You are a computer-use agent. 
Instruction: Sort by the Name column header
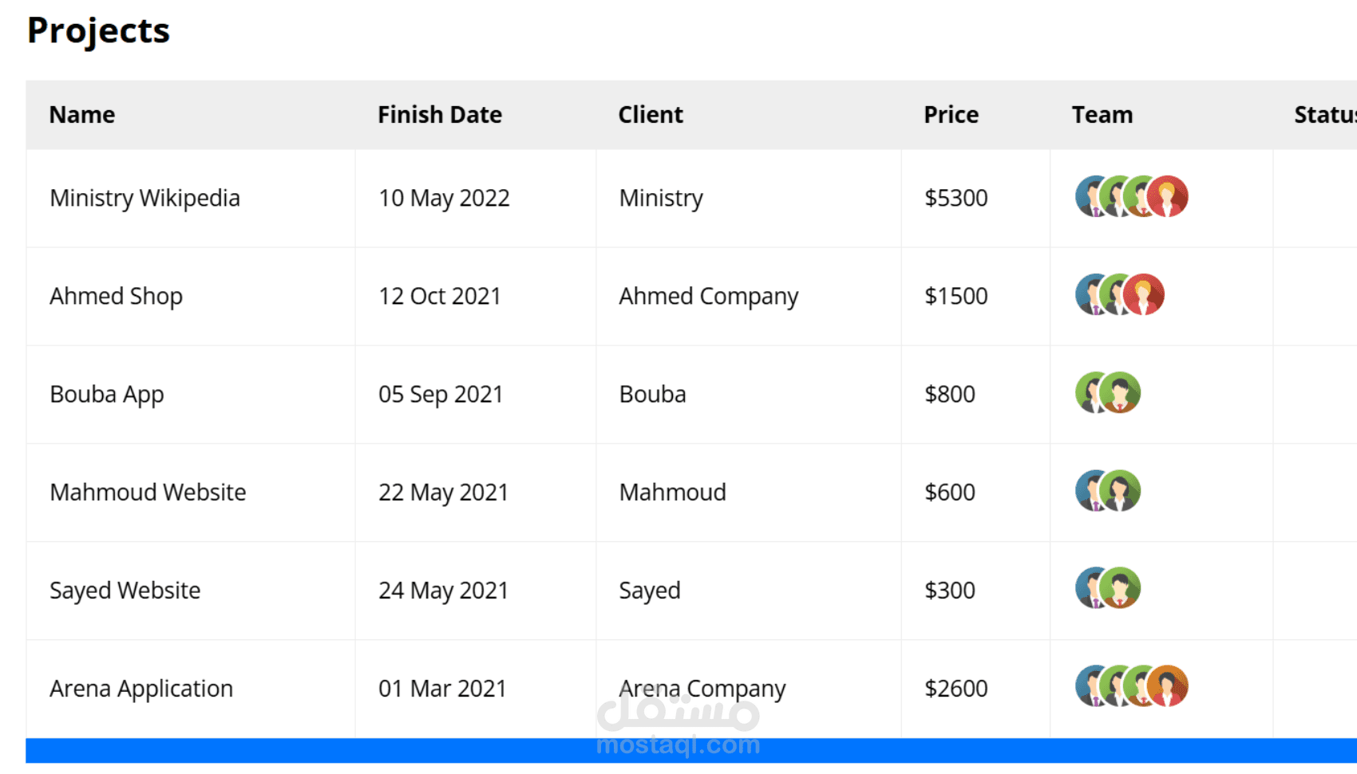click(82, 115)
